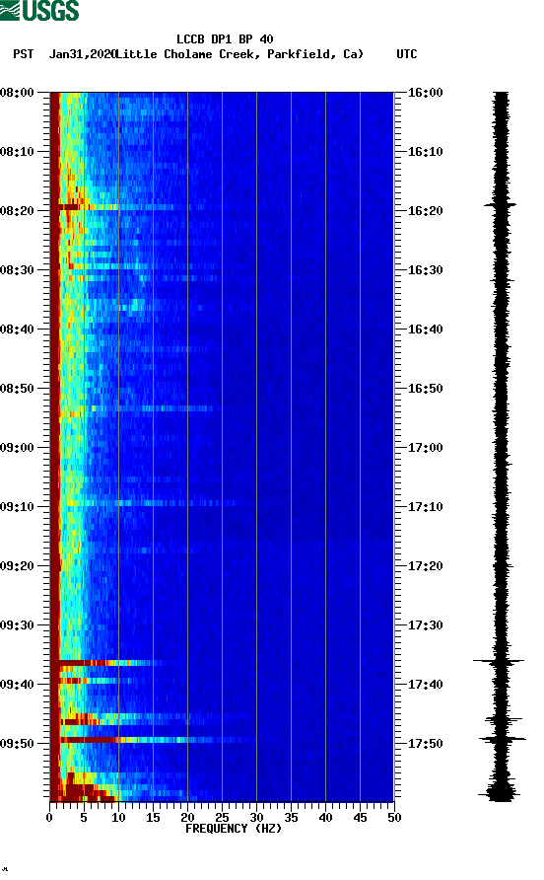This screenshot has height=880, width=544.
Task: Click the 16:30 UTC time label
Action: 425,270
